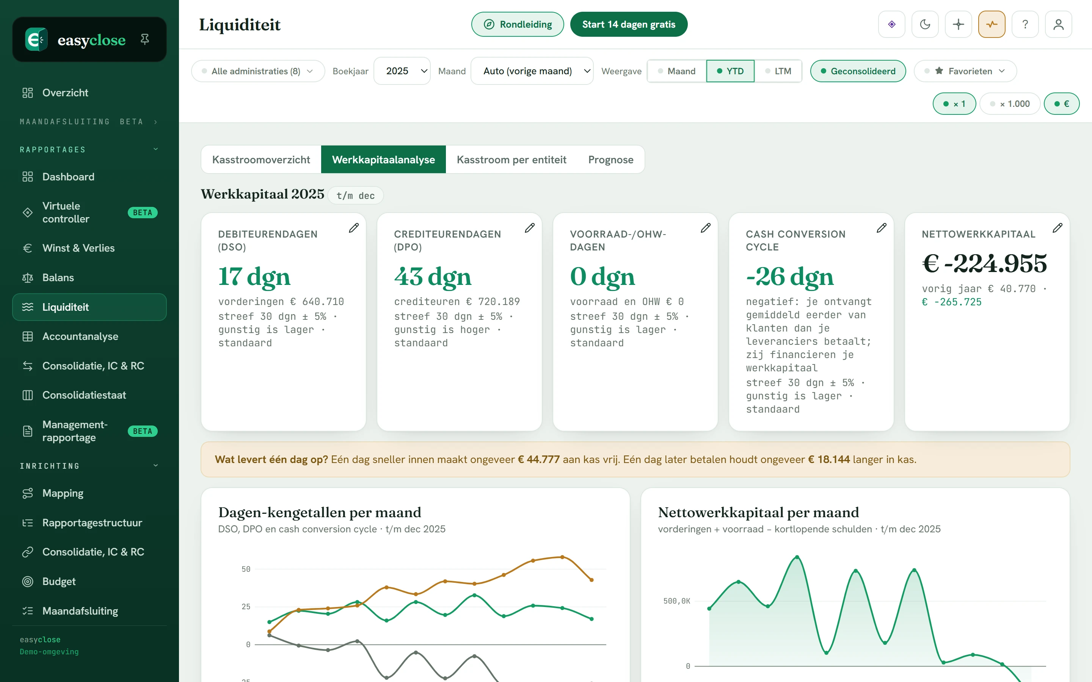The image size is (1092, 682).
Task: Click the 17 dgn DSO value
Action: tap(254, 276)
